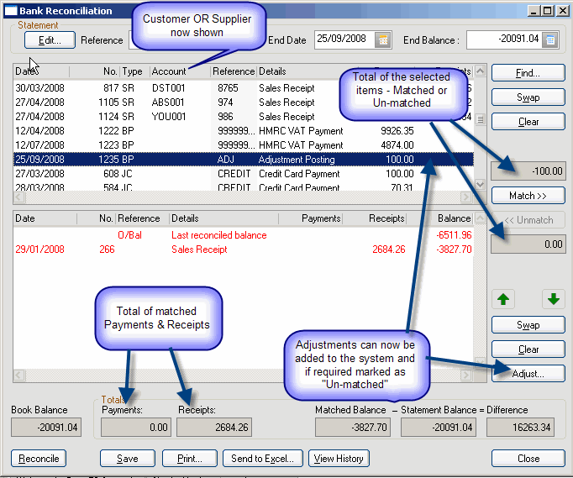Click the Find... button
Image resolution: width=573 pixels, height=478 pixels.
(x=528, y=73)
